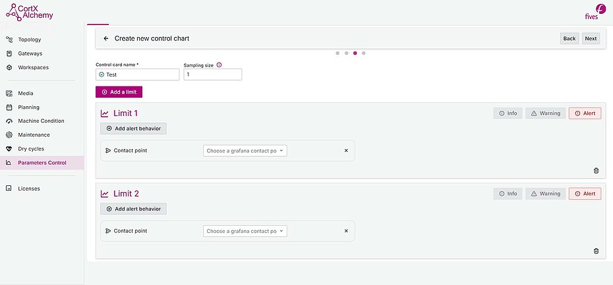
Task: Click the Add a limit button
Action: [x=119, y=92]
